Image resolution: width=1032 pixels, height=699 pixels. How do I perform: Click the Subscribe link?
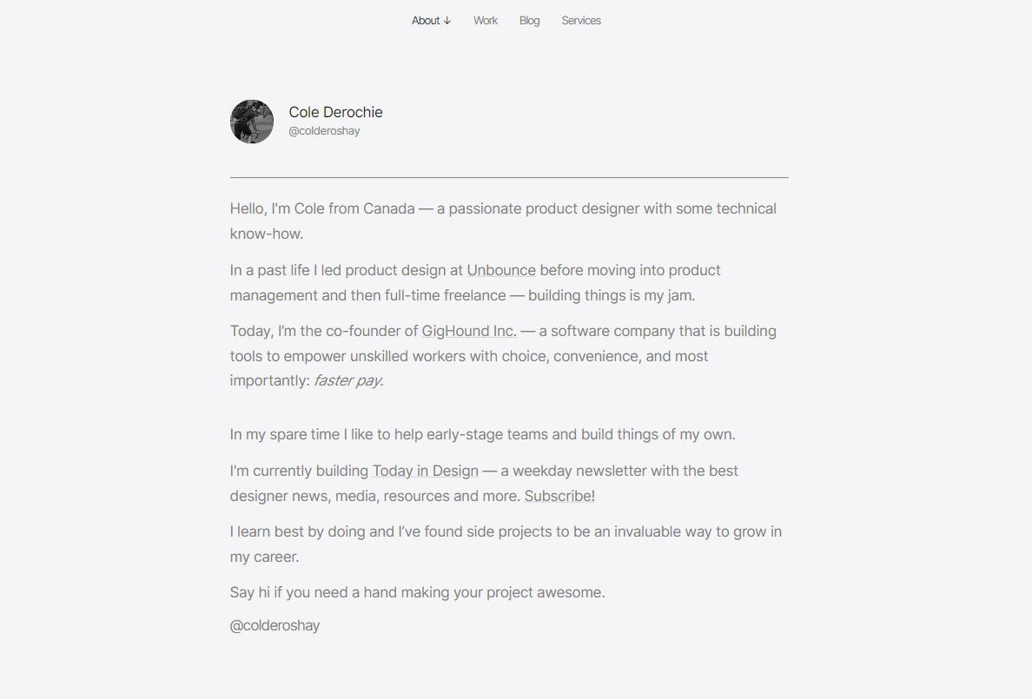coord(558,496)
